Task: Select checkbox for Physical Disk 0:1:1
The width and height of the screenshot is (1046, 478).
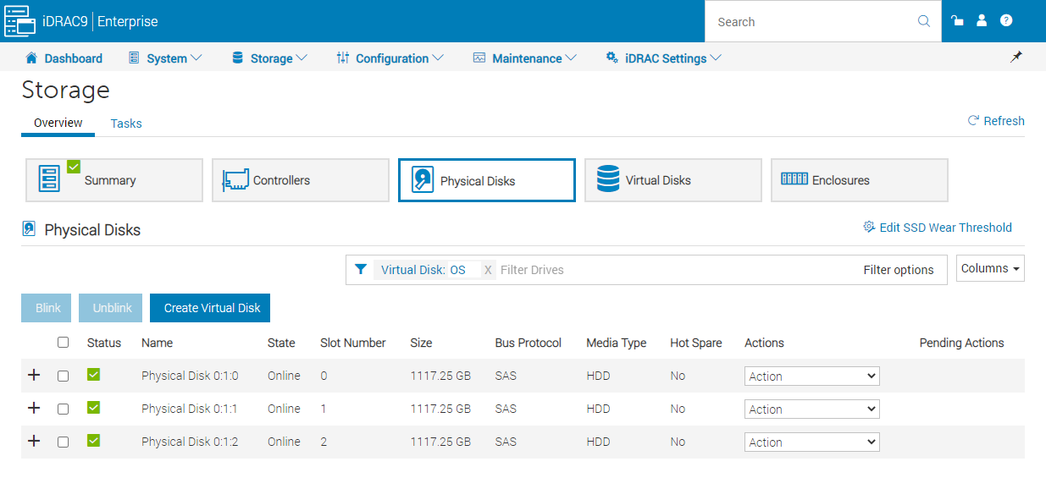Action: click(63, 409)
